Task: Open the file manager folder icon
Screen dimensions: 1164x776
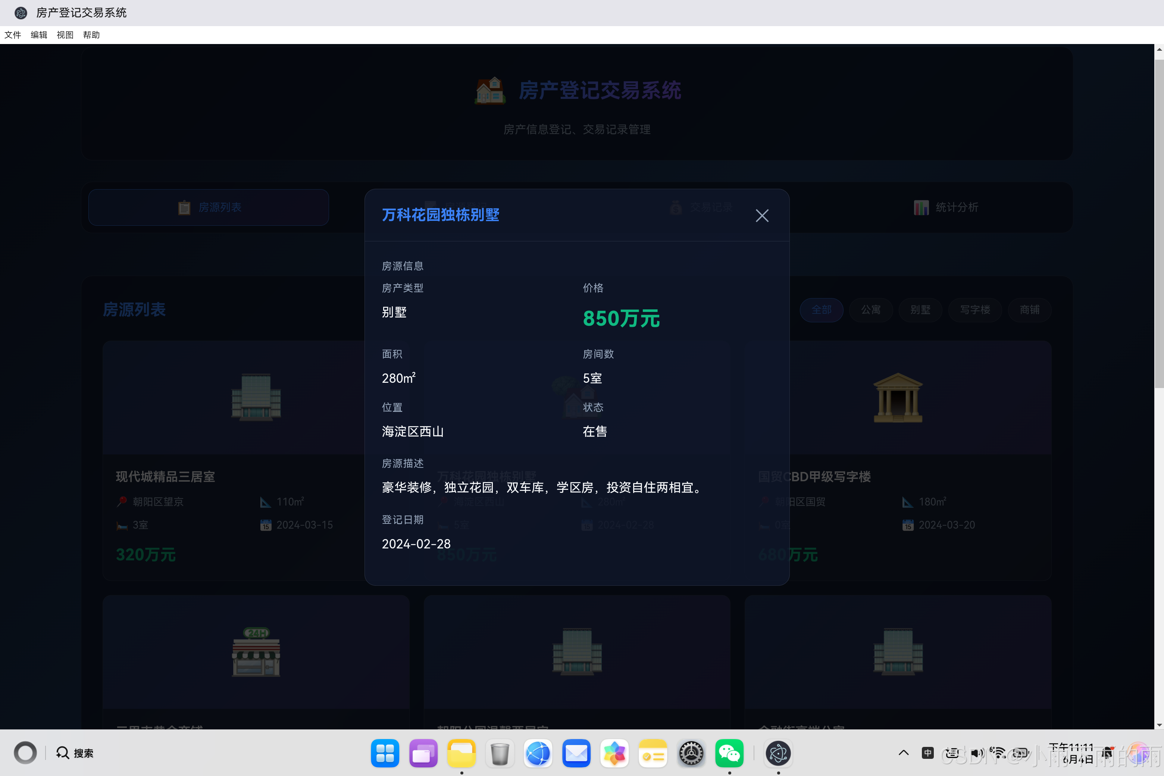Action: click(461, 753)
